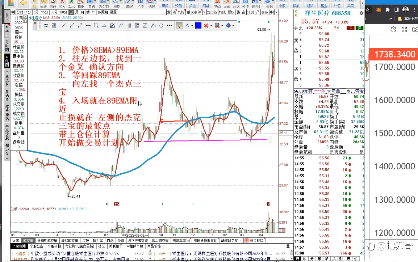Expand the drawing settings gear dropdown arrow

tap(233, 26)
